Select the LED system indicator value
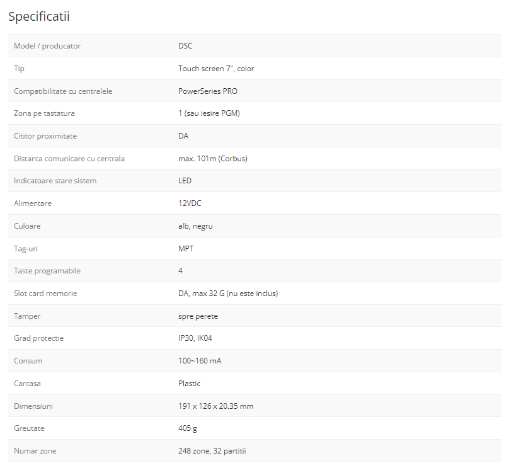The width and height of the screenshot is (509, 468). click(x=185, y=181)
